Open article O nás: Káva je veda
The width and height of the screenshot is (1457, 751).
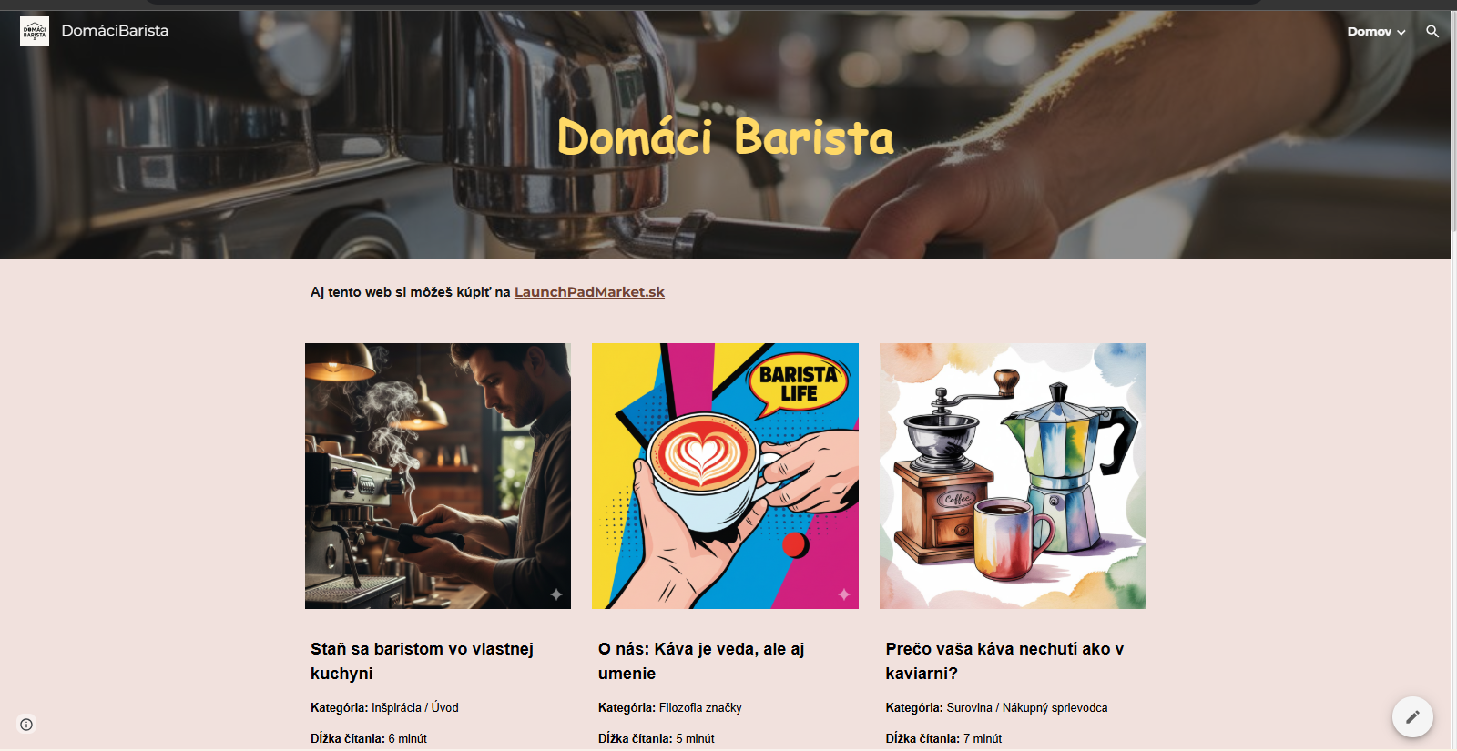click(701, 661)
